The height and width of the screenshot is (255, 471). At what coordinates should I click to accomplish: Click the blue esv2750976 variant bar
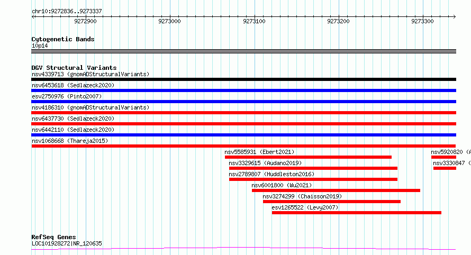(243, 102)
